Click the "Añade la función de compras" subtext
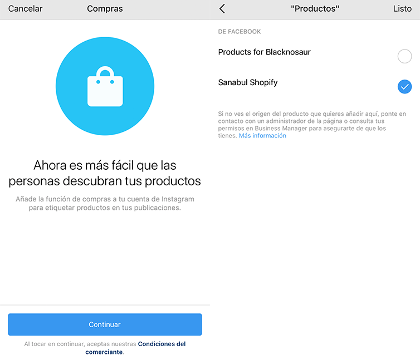420x360 pixels. 105,204
